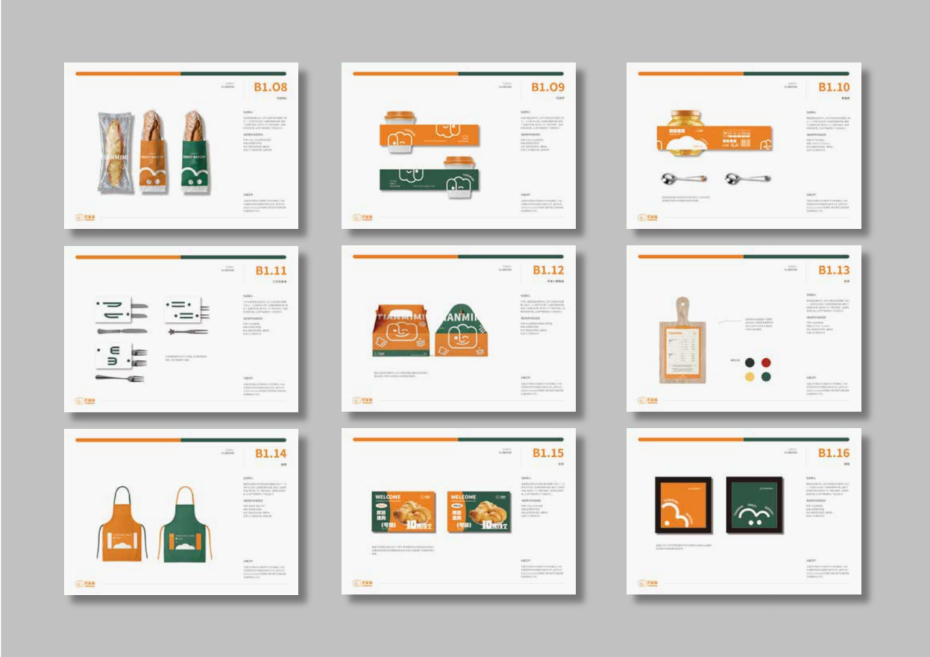
Task: Pick the green color dot on B1.13
Action: point(766,376)
